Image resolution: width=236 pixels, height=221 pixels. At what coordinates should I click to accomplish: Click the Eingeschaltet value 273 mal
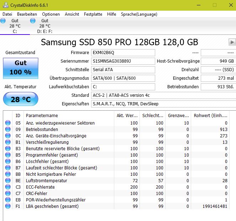tap(218, 78)
